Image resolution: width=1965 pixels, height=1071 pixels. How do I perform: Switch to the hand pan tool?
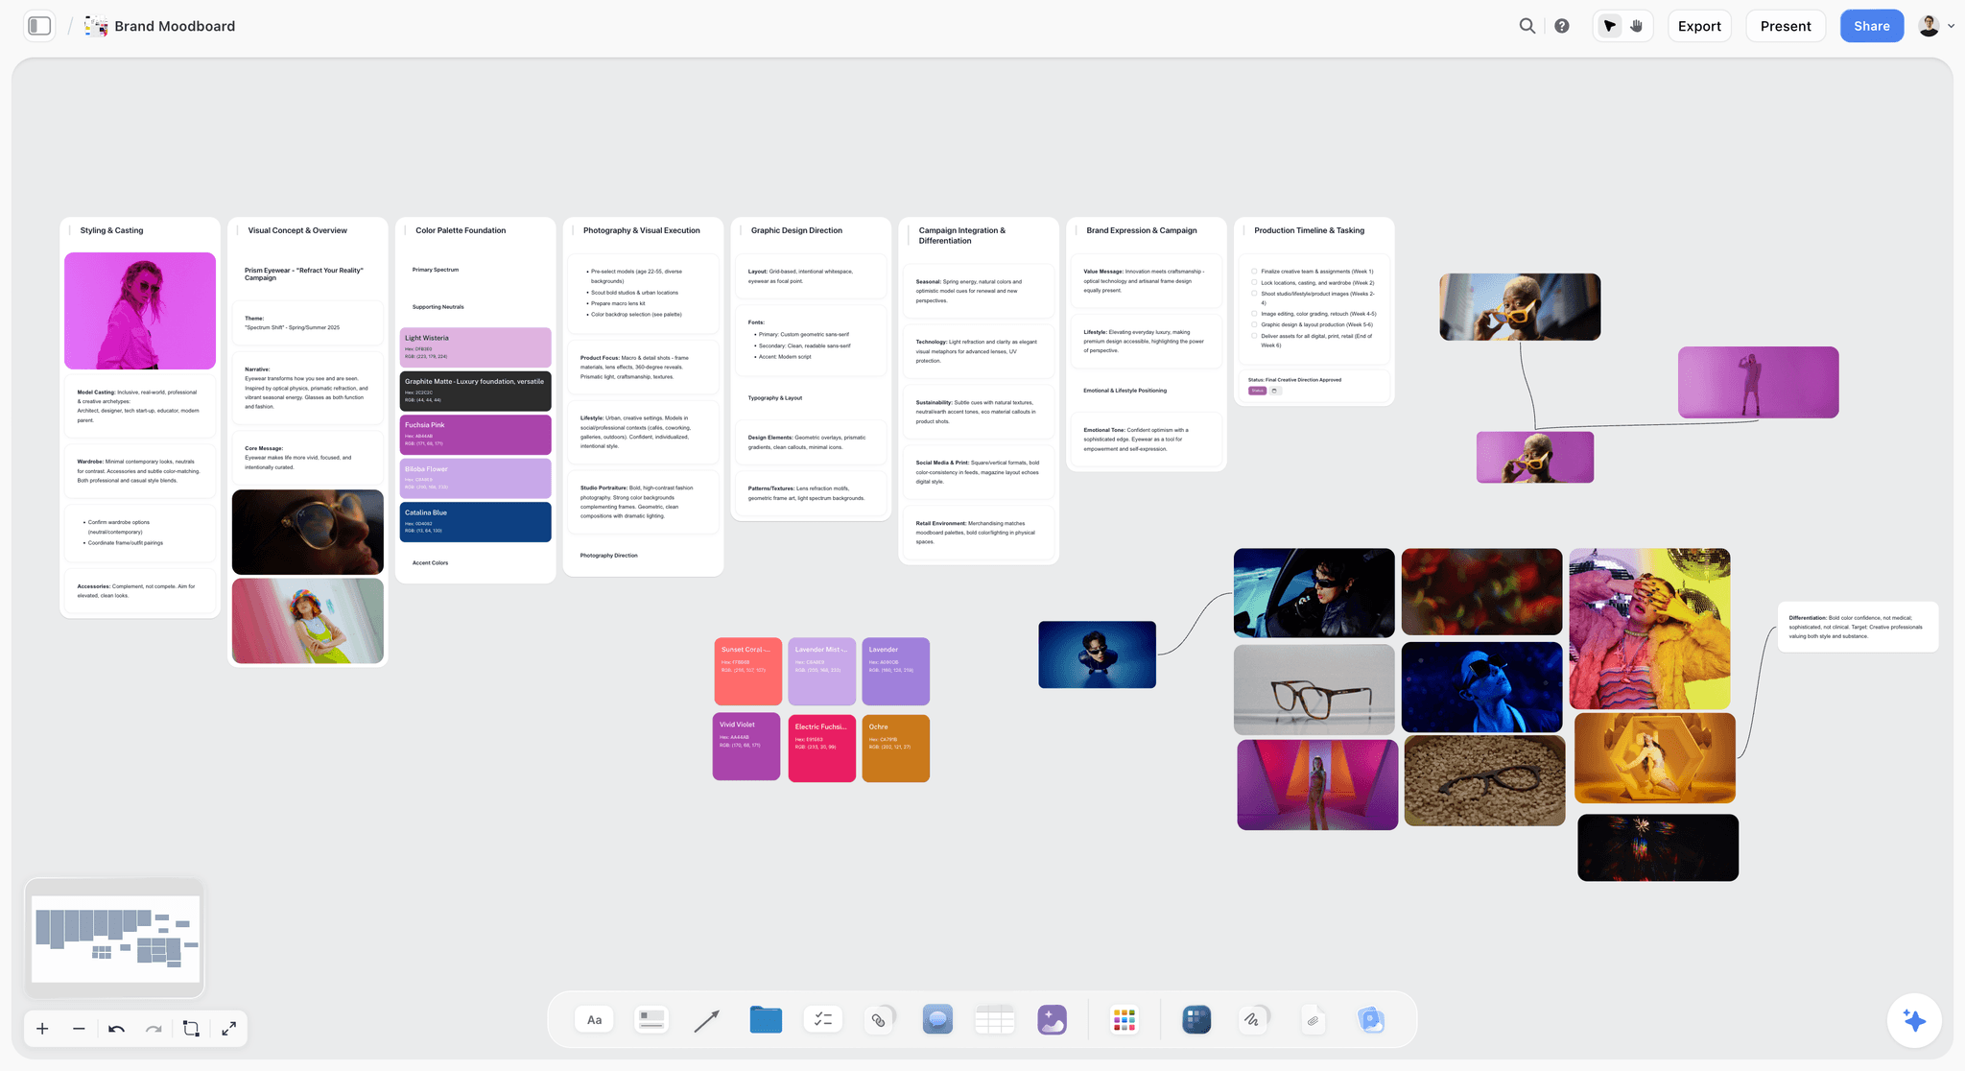[x=1637, y=26]
